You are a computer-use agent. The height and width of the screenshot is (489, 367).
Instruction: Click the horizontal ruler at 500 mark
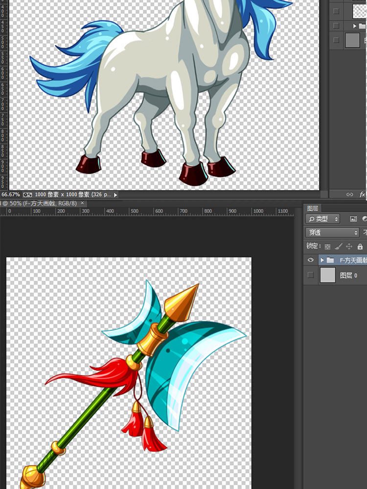tap(135, 212)
